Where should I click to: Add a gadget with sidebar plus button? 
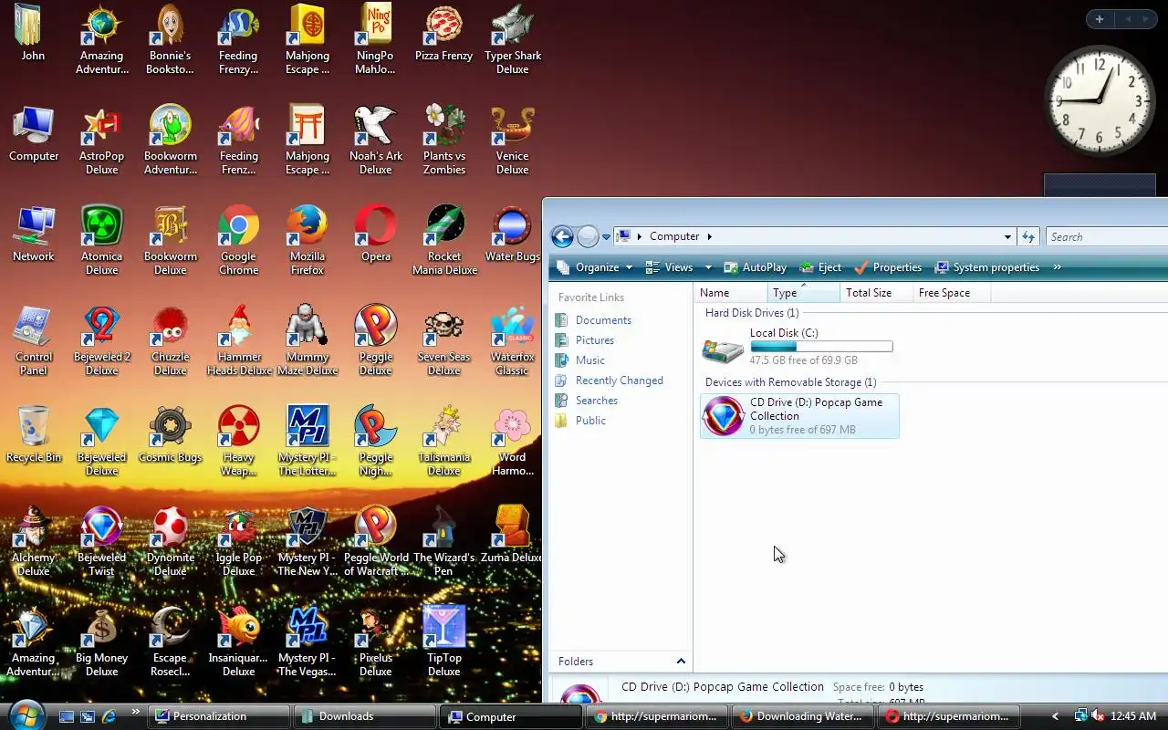[x=1100, y=19]
